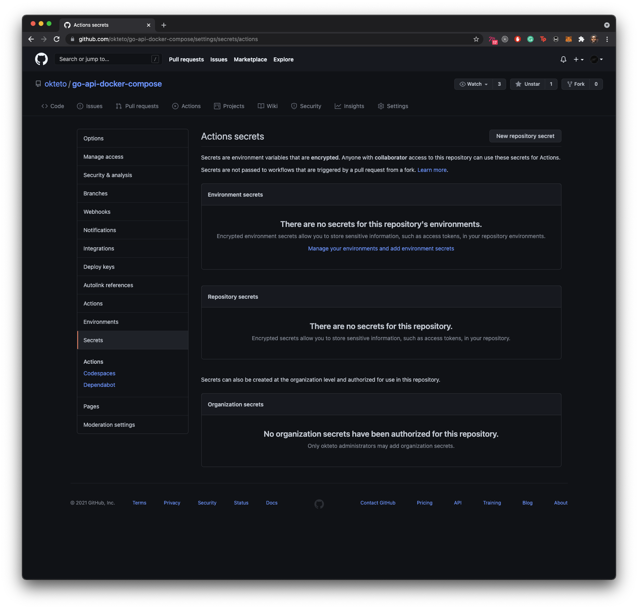This screenshot has height=609, width=638.
Task: Open the Insights tab
Action: pyautogui.click(x=349, y=106)
